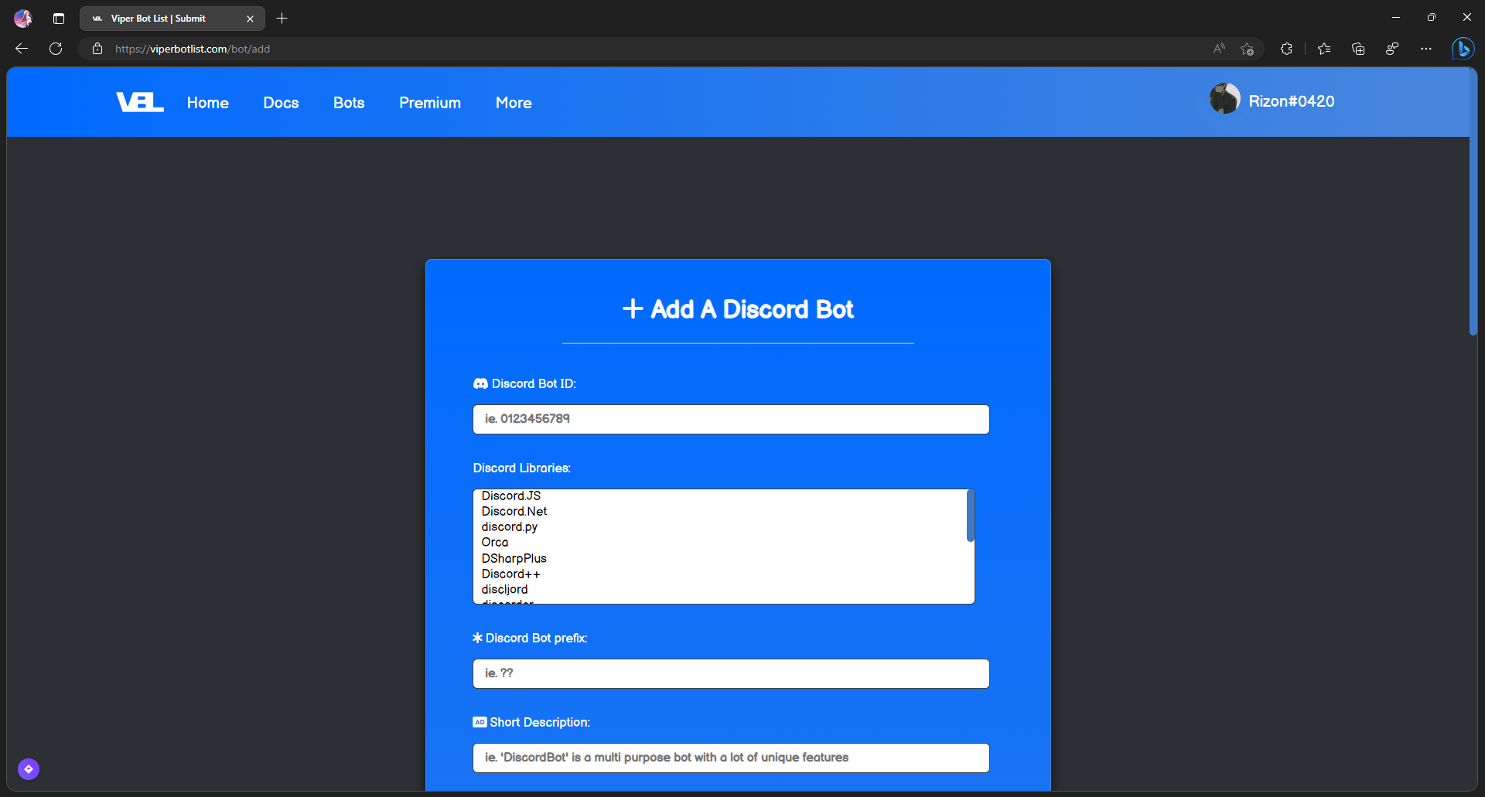Open a new browser tab
1485x797 pixels.
point(282,19)
